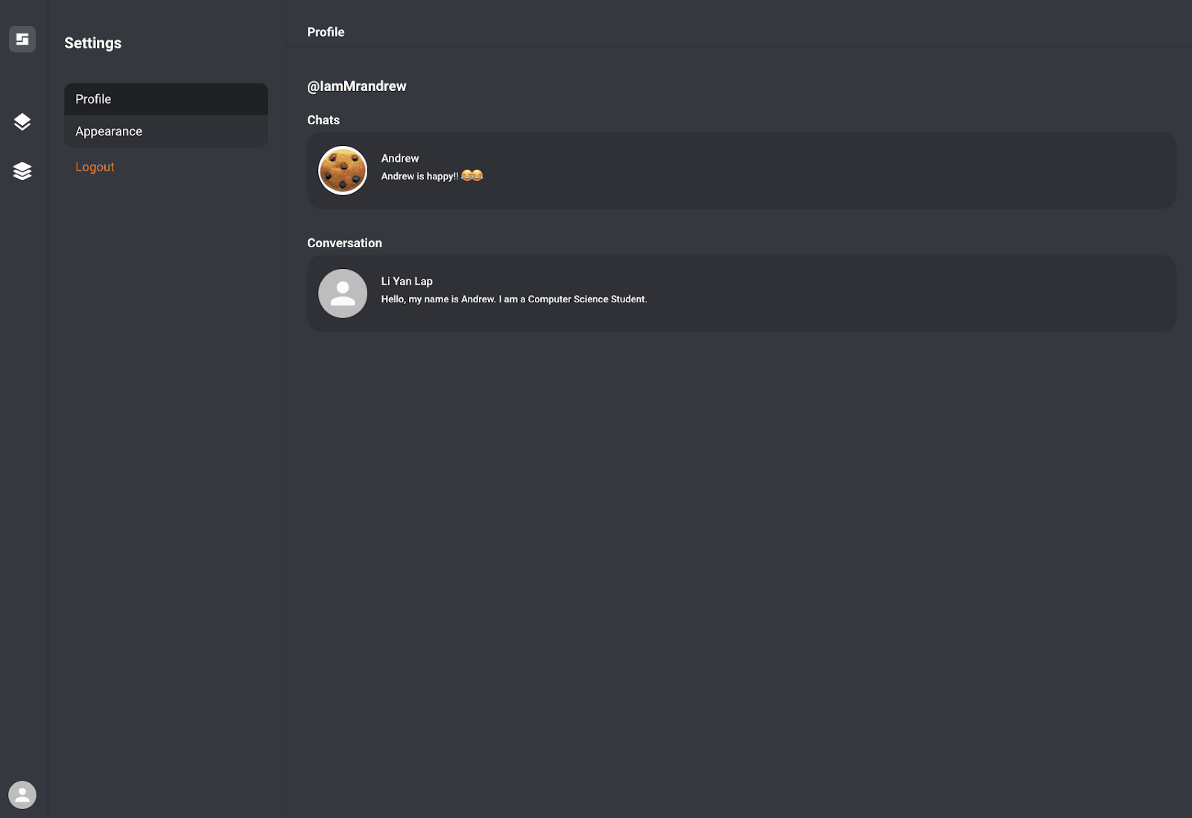Viewport: 1192px width, 818px height.
Task: Click the Settings heading
Action: 93,43
